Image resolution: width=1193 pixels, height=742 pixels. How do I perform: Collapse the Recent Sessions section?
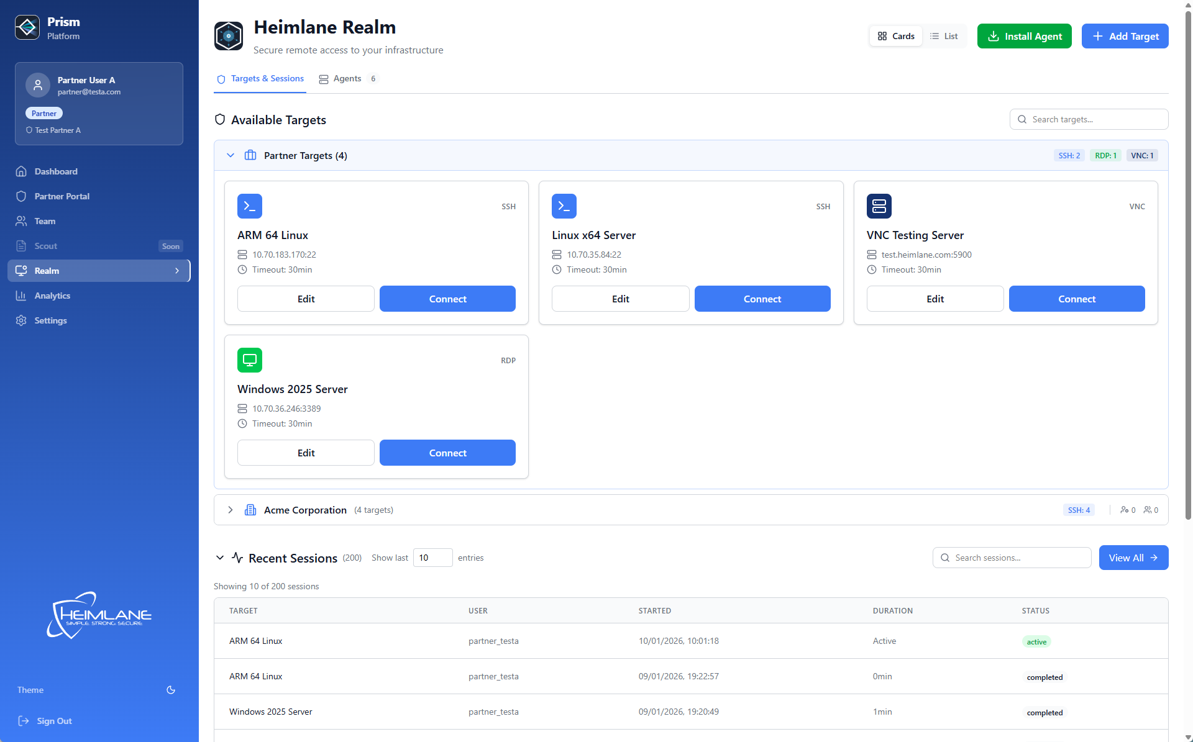pos(220,558)
